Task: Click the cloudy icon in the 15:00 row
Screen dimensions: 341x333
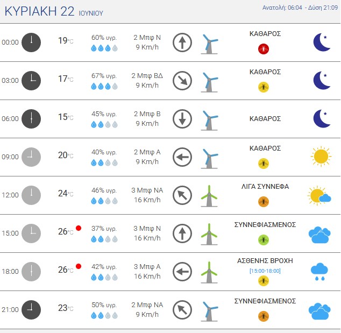Action: coord(319,235)
